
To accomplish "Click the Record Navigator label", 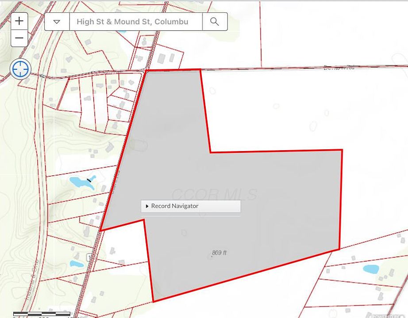I will pyautogui.click(x=175, y=206).
